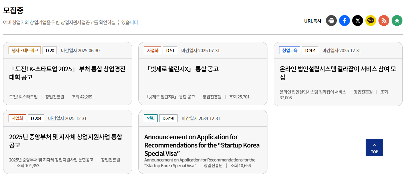Image resolution: width=413 pixels, height=180 pixels.
Task: Open the X (Twitter) share icon
Action: 357,20
